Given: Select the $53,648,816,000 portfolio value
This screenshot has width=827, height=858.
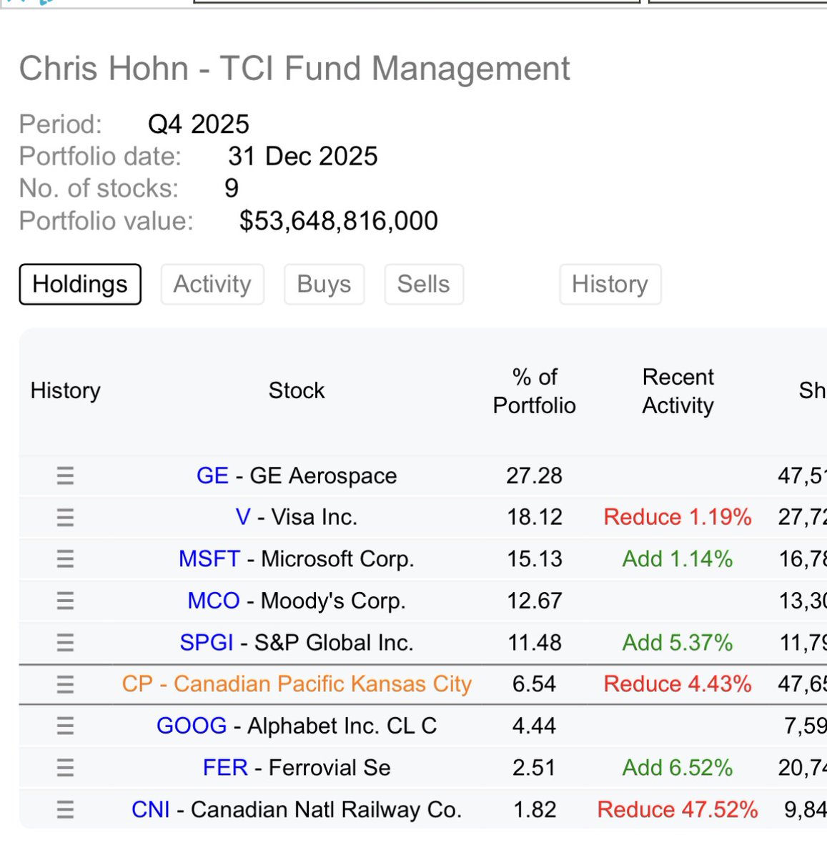Looking at the screenshot, I should click(x=339, y=221).
